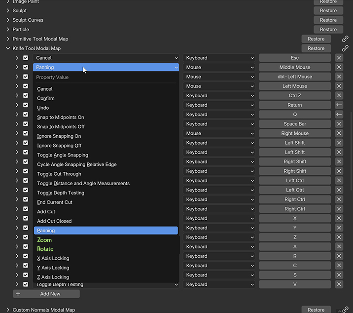Disable the Panning Middle Mouse checkbox
353x313 pixels.
[x=26, y=68]
